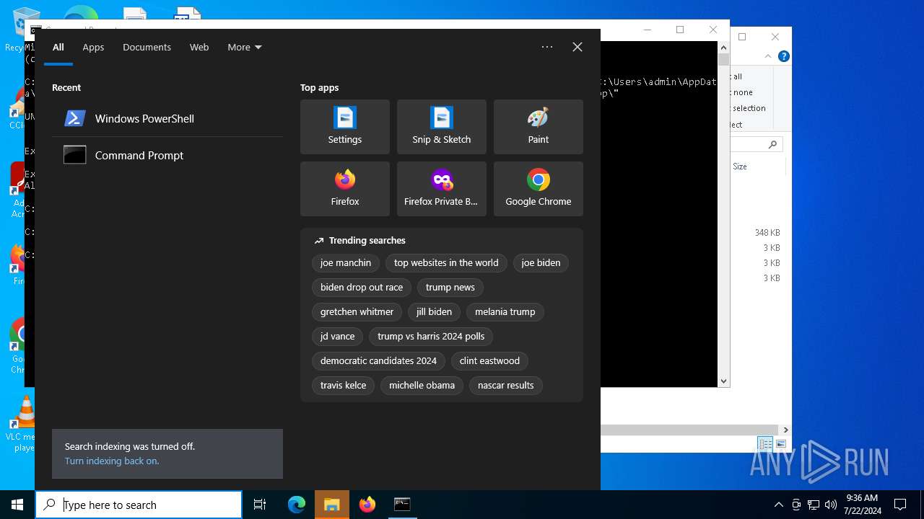Click Turn indexing back on link
The width and height of the screenshot is (924, 519).
[112, 461]
